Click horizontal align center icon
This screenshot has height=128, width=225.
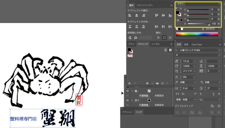(x=137, y=15)
